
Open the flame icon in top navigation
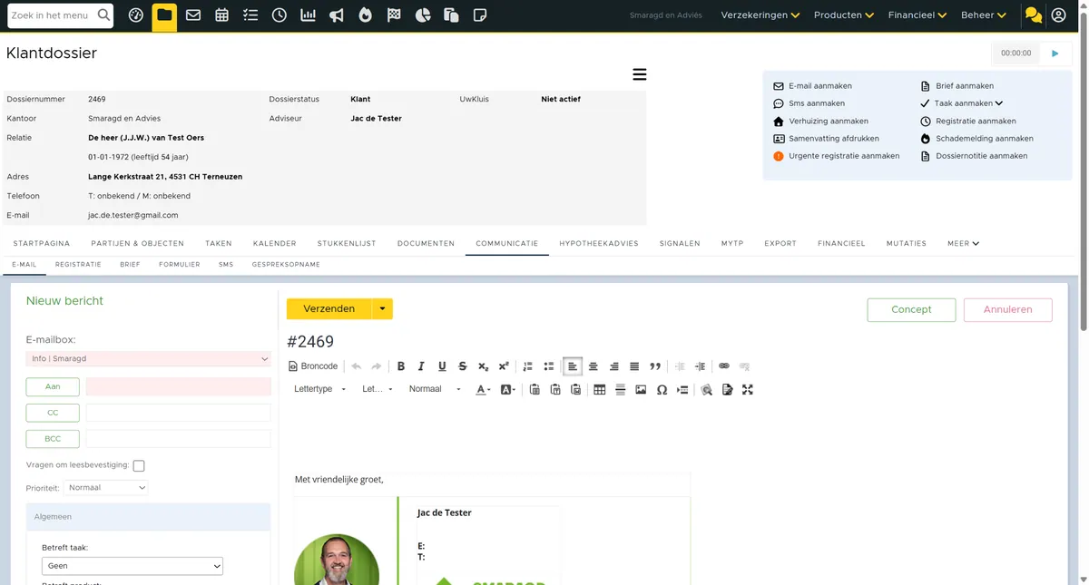366,15
